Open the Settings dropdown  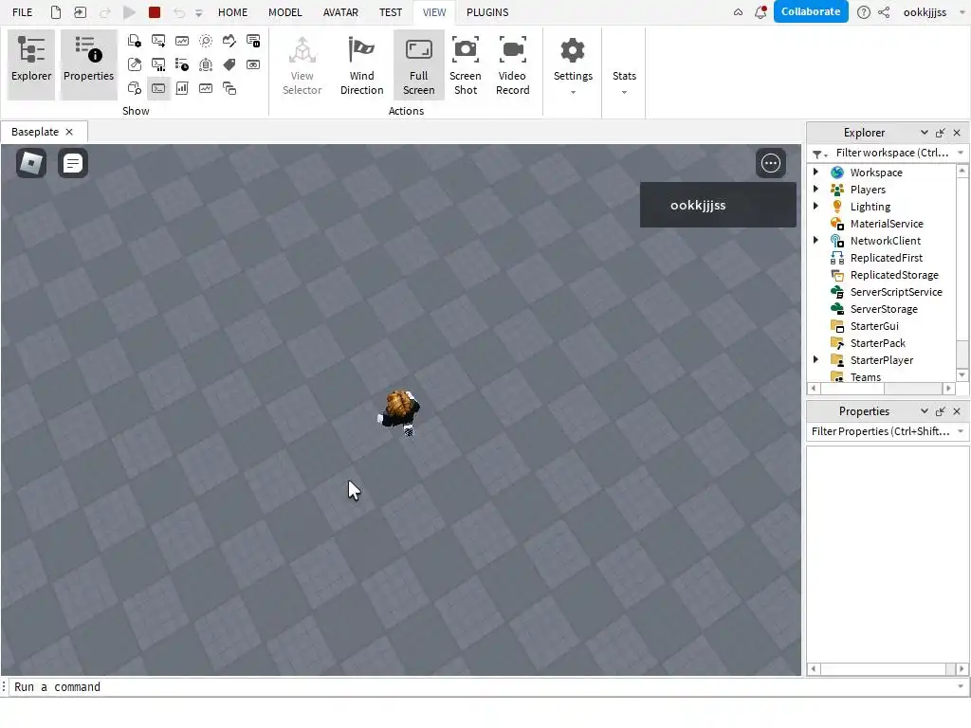[573, 64]
